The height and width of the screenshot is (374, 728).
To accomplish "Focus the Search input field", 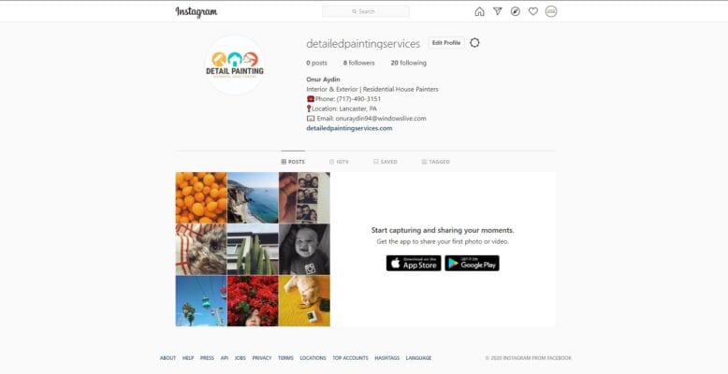I will 366,11.
